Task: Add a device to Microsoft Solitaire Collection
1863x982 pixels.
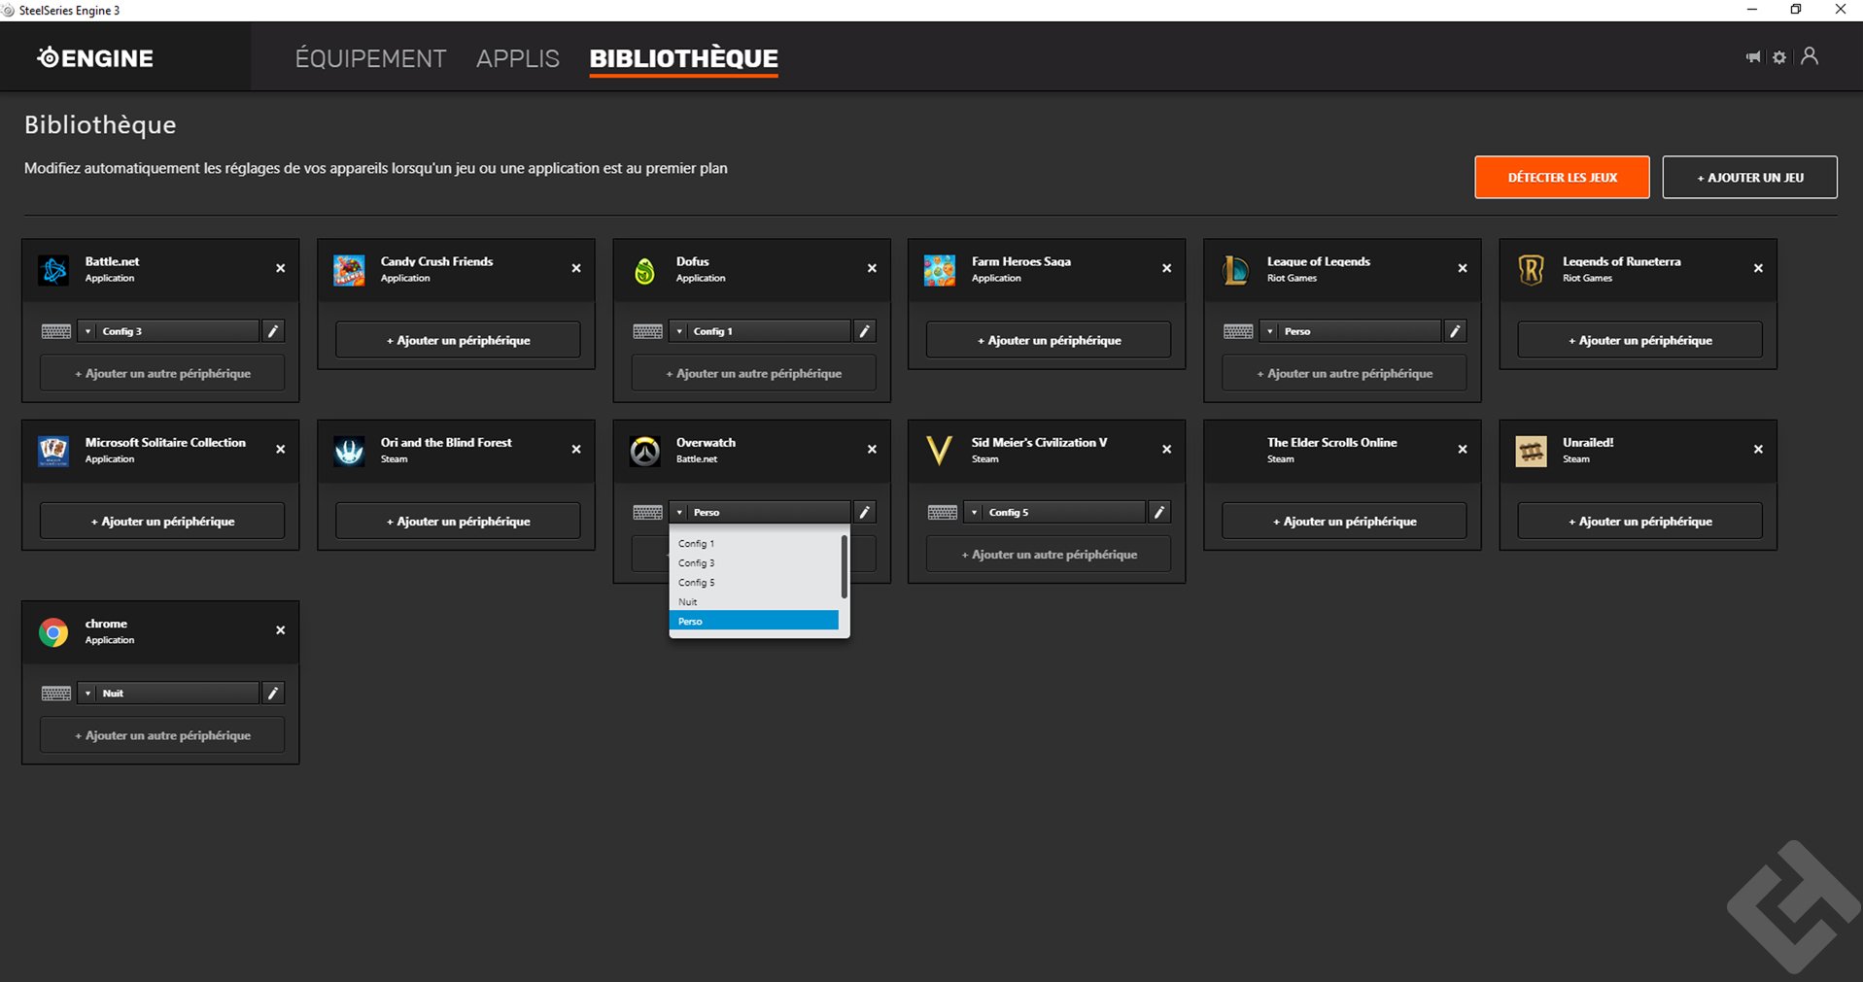Action: [x=162, y=522]
